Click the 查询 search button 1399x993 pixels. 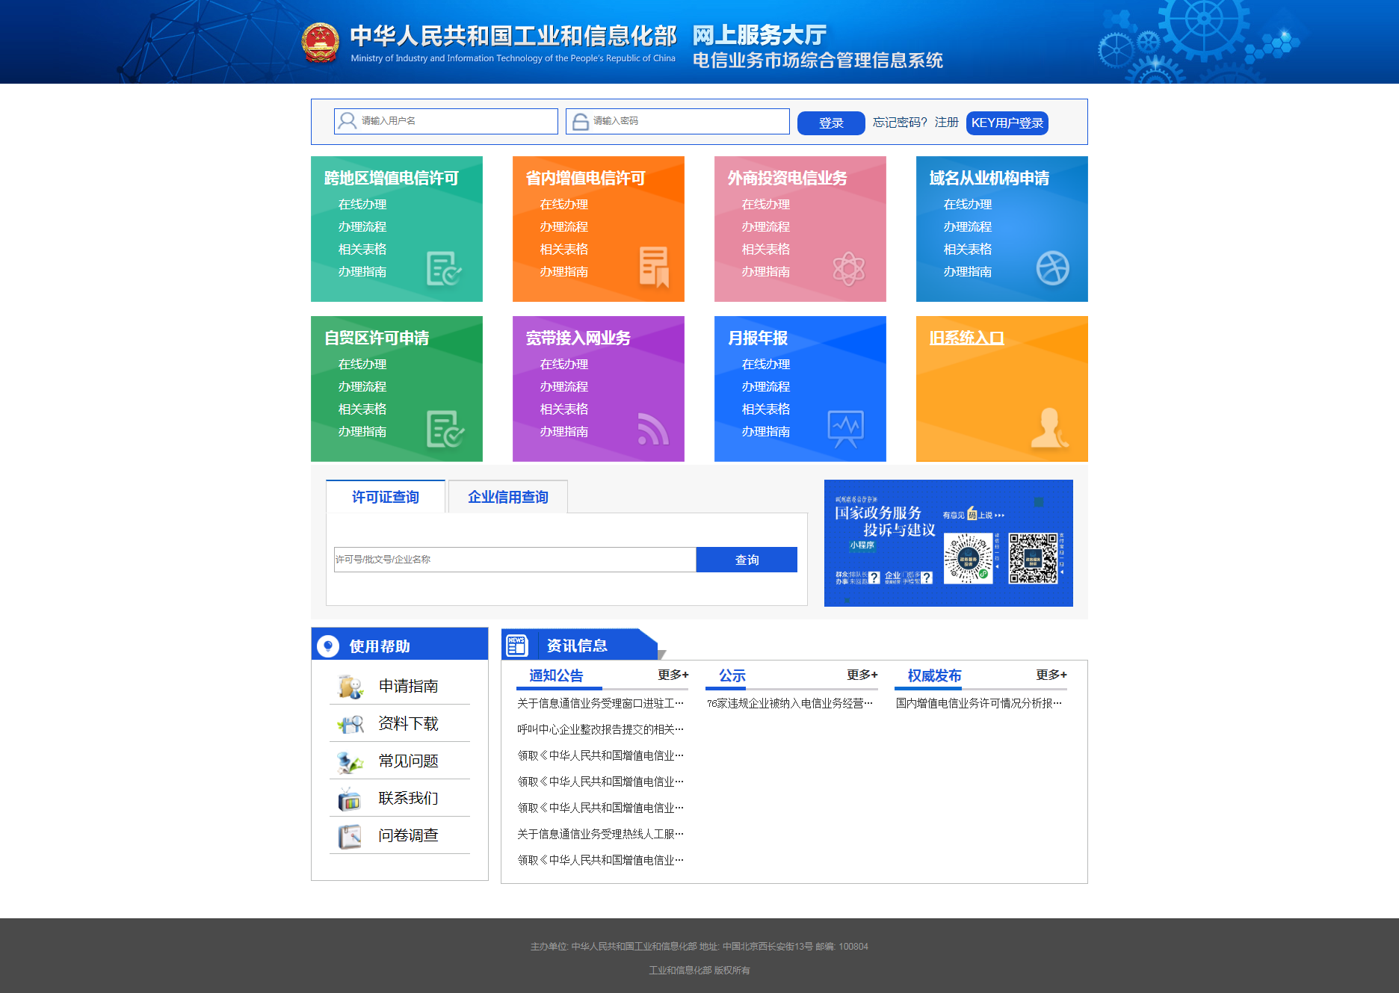(x=747, y=560)
